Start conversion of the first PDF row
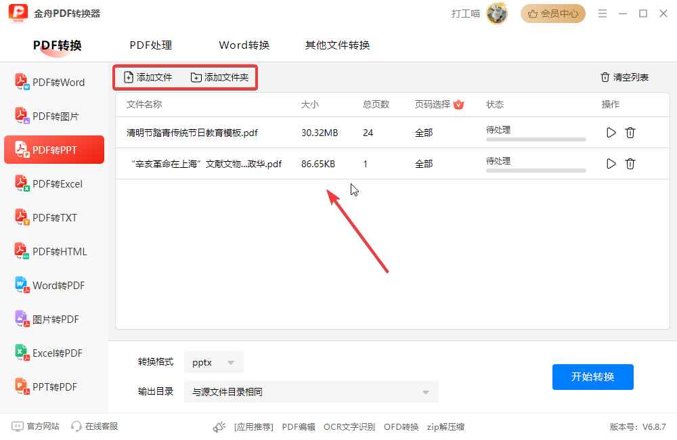Viewport: 677px width, 440px height. (x=611, y=133)
